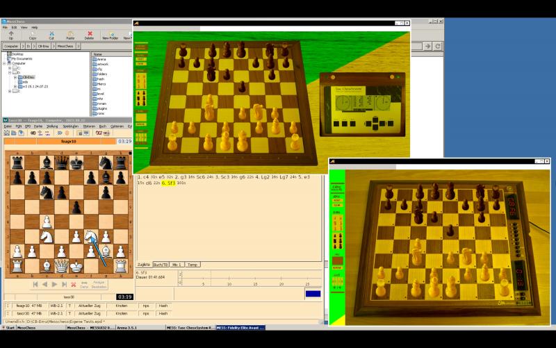Click the red X cancel icon below board
Viewport: 556px width, 348px height.
coord(73,284)
